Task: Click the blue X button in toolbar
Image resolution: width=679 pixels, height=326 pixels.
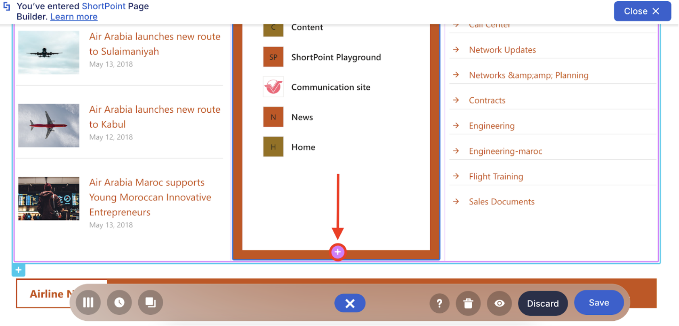Action: [x=350, y=303]
